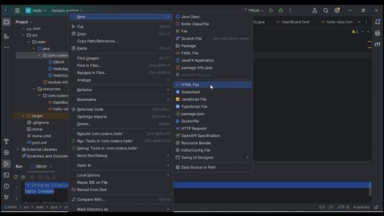Open the Services tool window icon
384x216 pixels.
7,152
